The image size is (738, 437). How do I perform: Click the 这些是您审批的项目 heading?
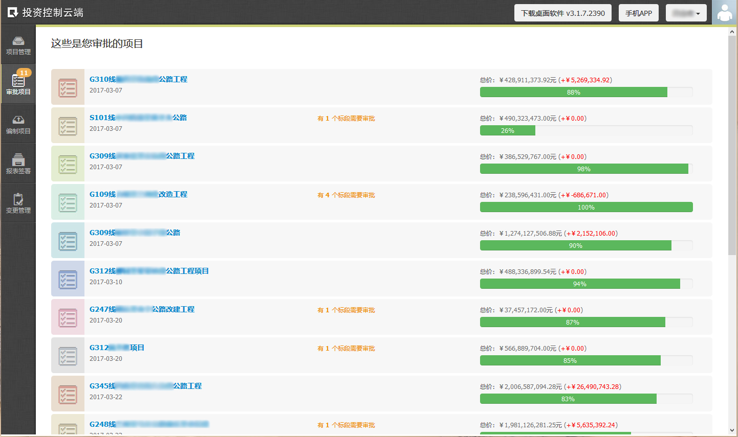[97, 43]
